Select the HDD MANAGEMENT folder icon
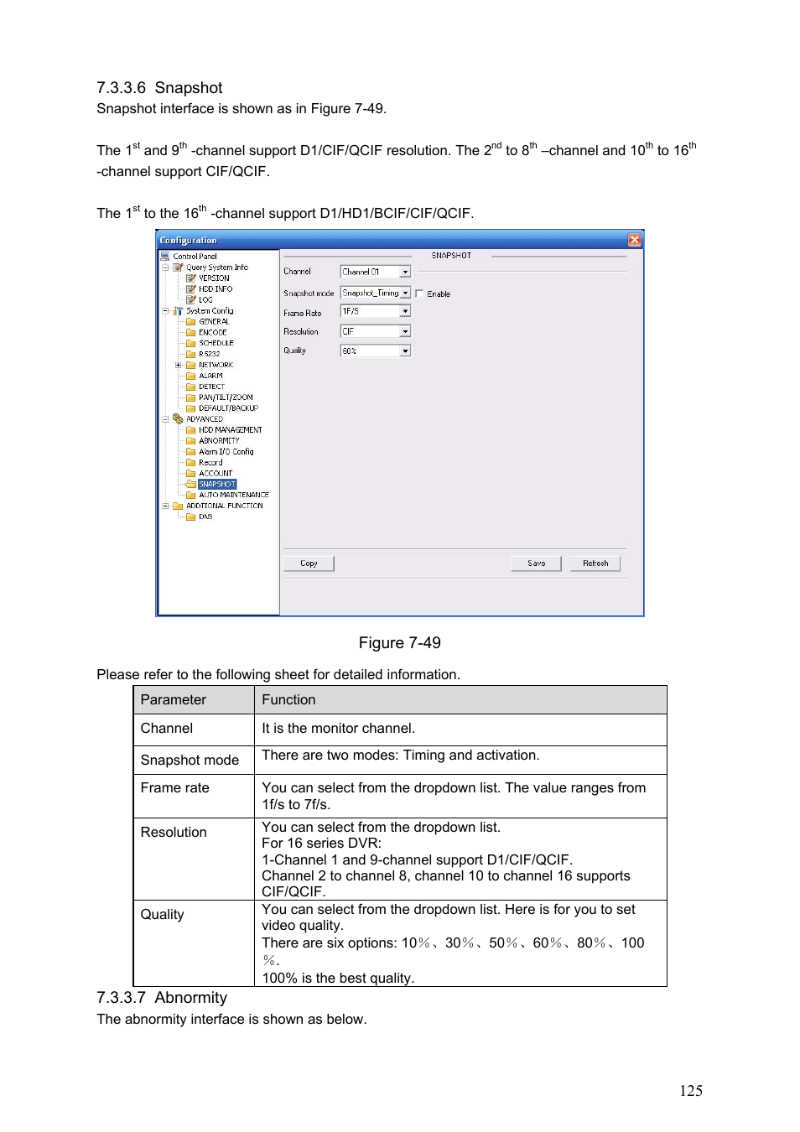Screen dimensions: 800x1132 tap(190, 430)
